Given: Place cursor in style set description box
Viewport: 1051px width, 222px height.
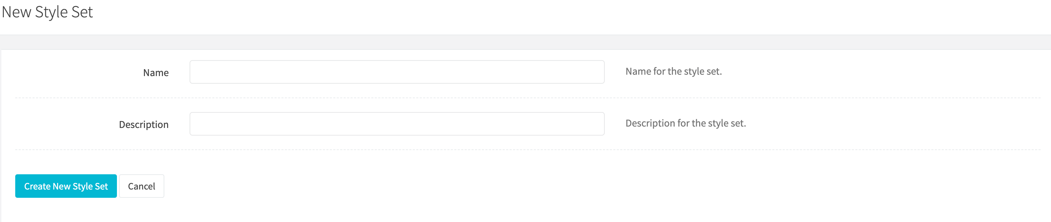Looking at the screenshot, I should (x=396, y=124).
